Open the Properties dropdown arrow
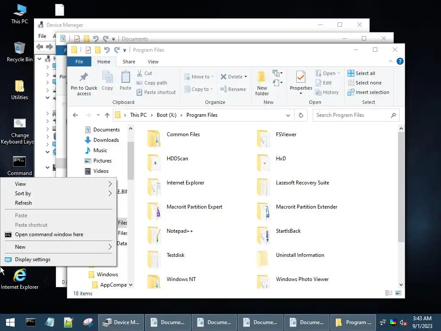The image size is (441, 331). 301,94
